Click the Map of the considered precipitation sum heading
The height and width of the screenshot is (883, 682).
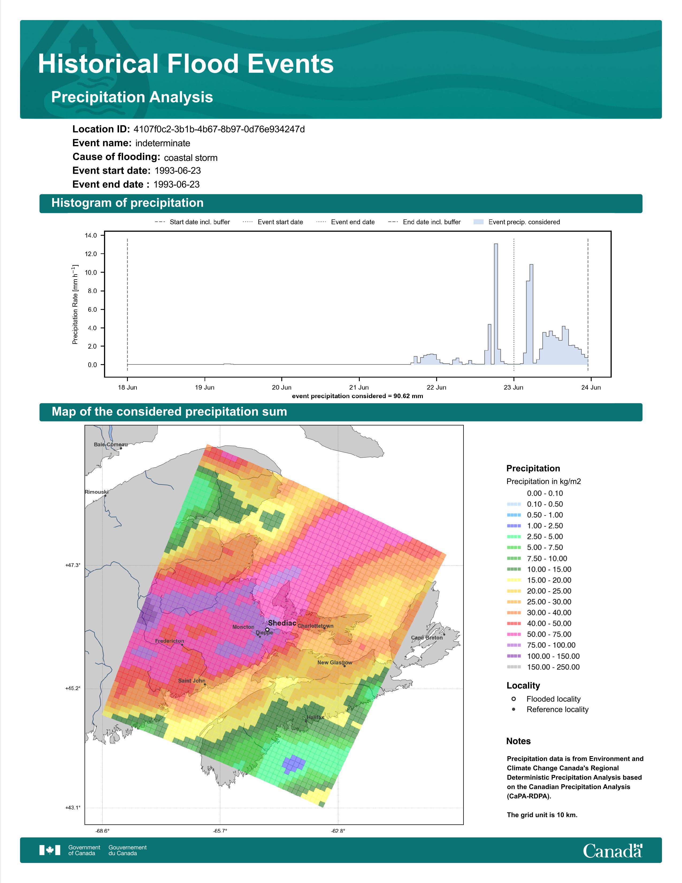pos(169,412)
